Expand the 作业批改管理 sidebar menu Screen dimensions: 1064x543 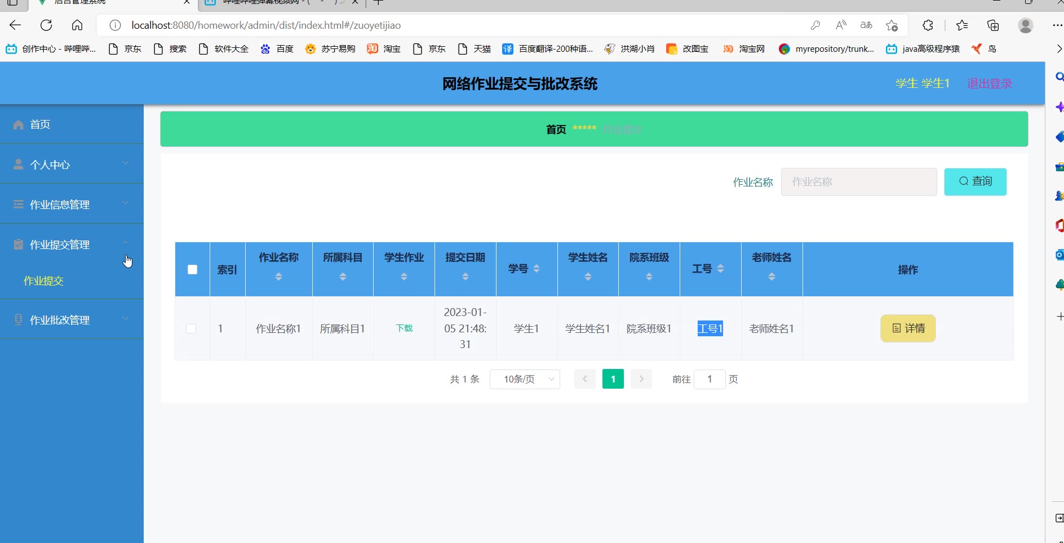(x=72, y=320)
